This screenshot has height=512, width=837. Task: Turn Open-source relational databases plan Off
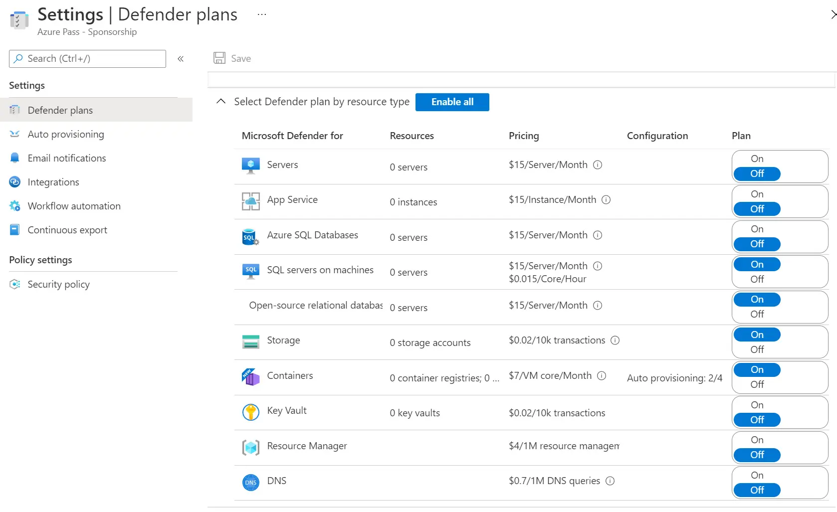(x=757, y=314)
